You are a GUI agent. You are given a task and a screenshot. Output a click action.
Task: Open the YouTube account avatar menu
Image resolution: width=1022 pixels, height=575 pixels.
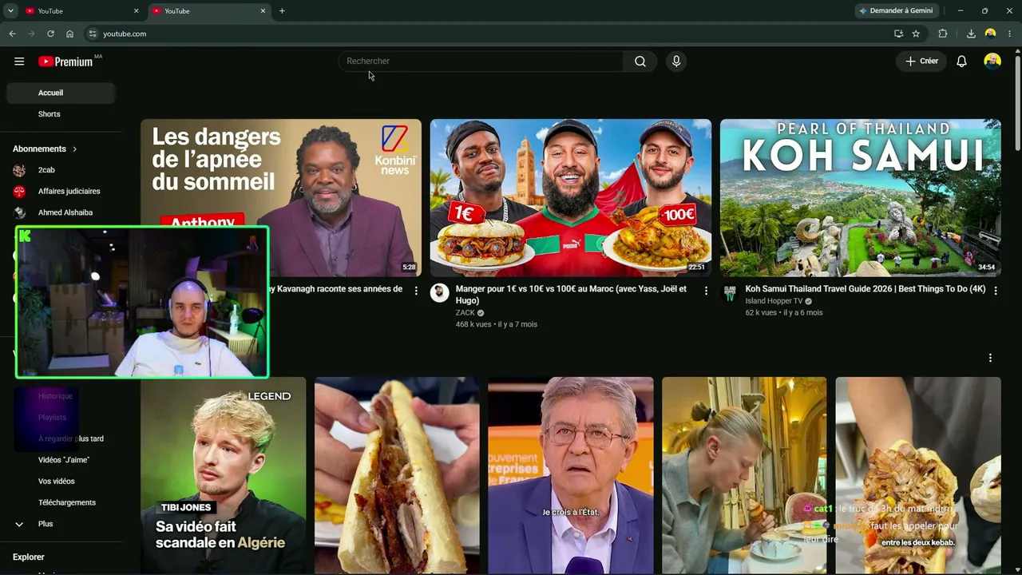[992, 61]
